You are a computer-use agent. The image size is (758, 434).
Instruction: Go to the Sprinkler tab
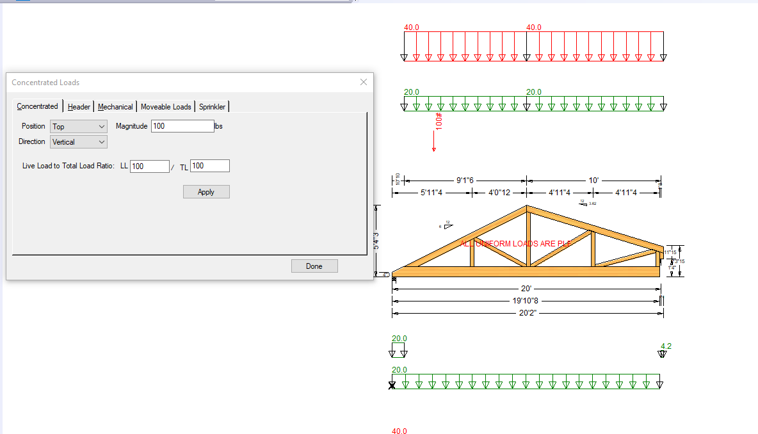212,107
